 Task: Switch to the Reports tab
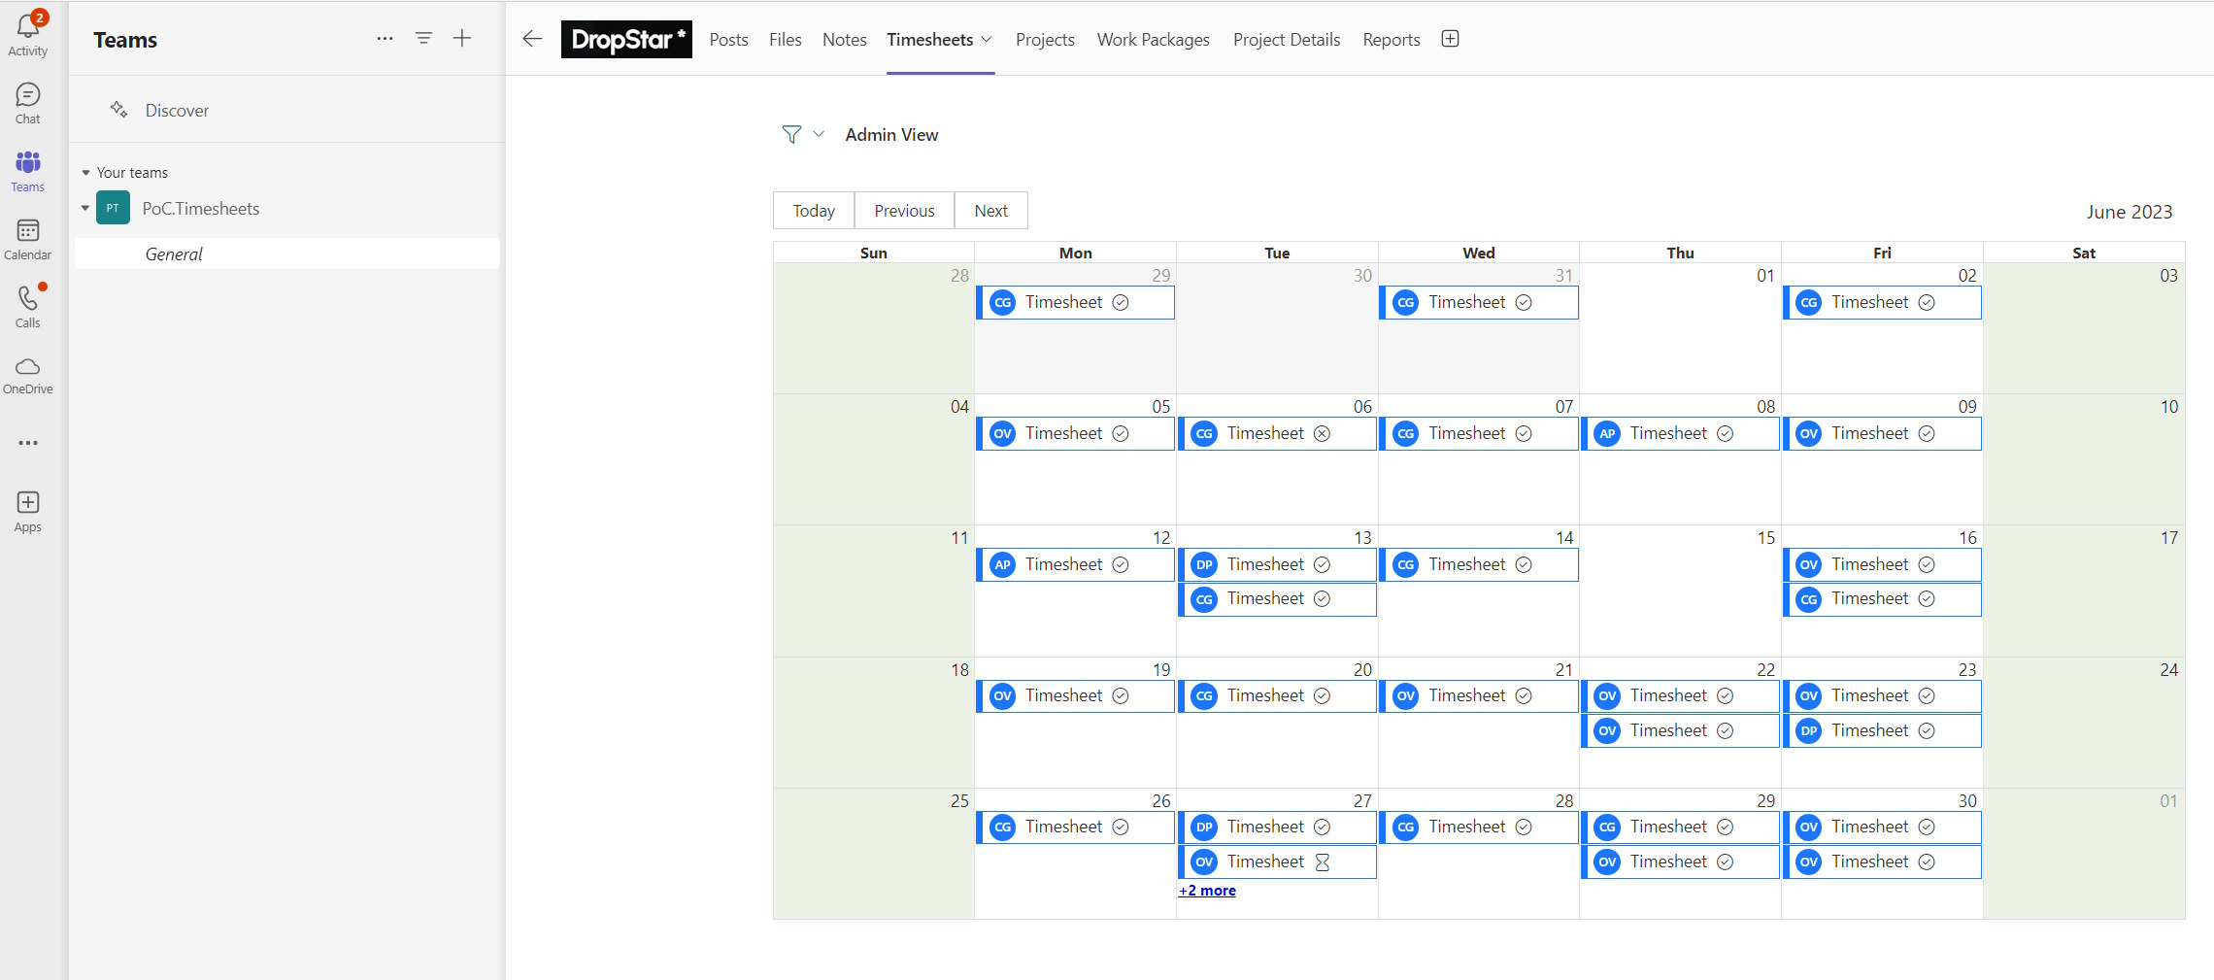(x=1391, y=40)
